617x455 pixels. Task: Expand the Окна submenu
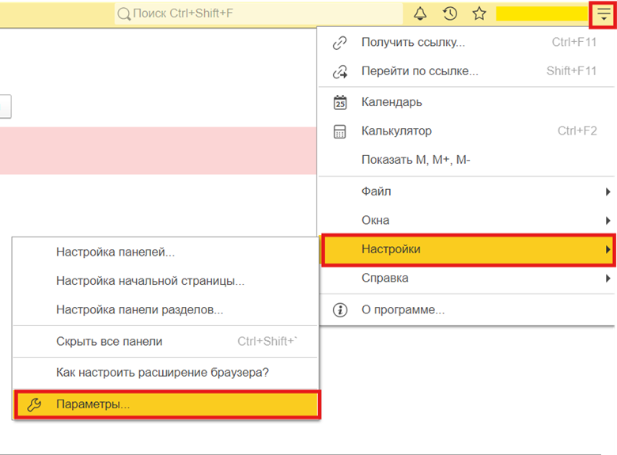coord(467,221)
